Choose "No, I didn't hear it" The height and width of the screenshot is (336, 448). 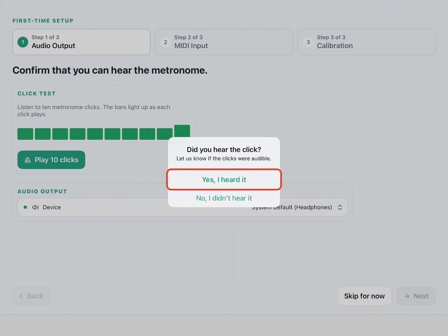click(224, 198)
